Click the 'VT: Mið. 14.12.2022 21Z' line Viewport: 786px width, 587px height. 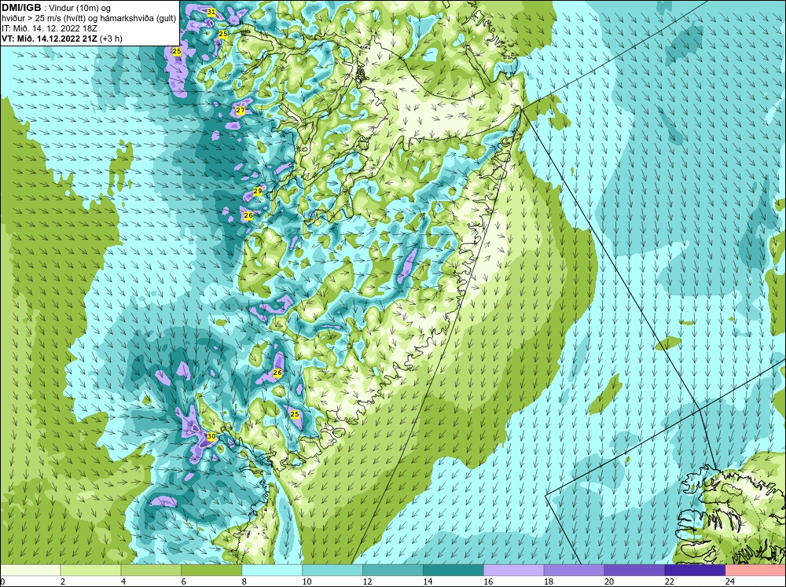[50, 39]
